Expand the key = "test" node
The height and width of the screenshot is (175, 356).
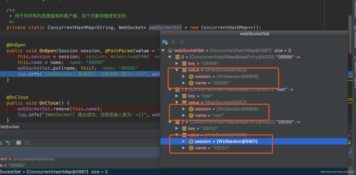point(177,96)
